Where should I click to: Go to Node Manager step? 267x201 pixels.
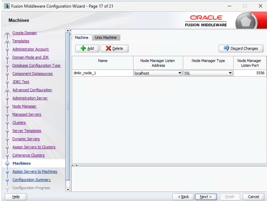point(24,106)
